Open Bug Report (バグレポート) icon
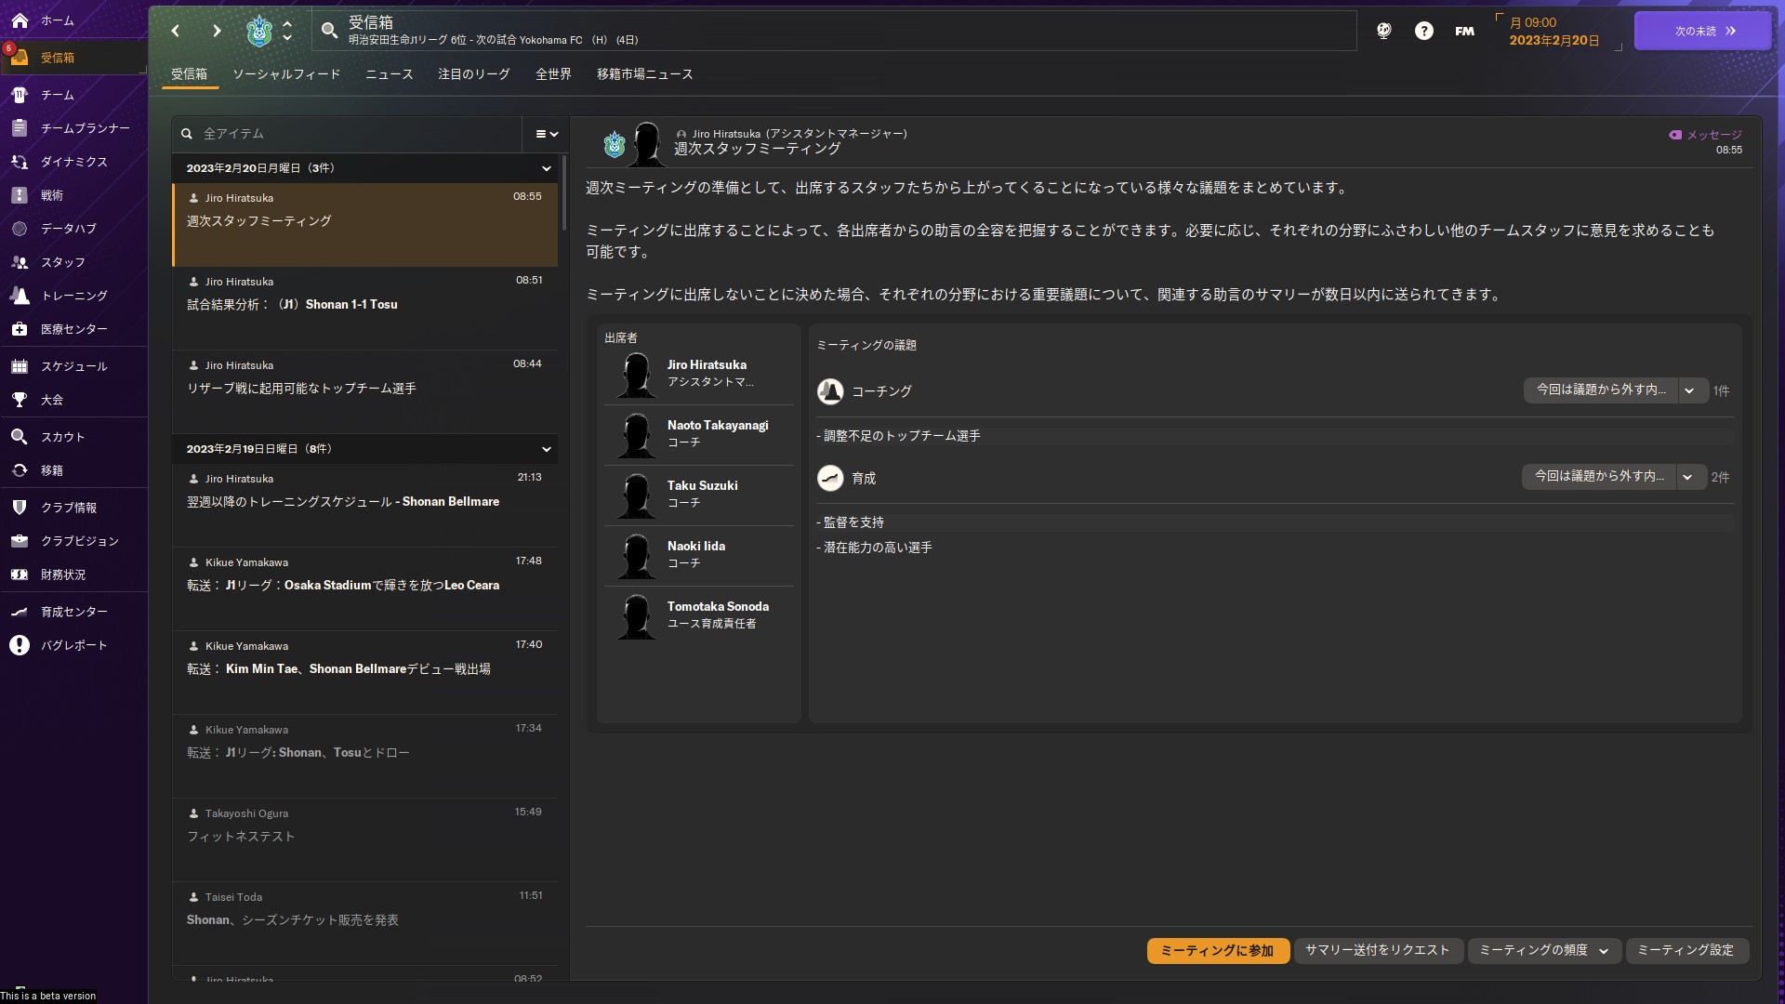The image size is (1785, 1004). [x=20, y=645]
